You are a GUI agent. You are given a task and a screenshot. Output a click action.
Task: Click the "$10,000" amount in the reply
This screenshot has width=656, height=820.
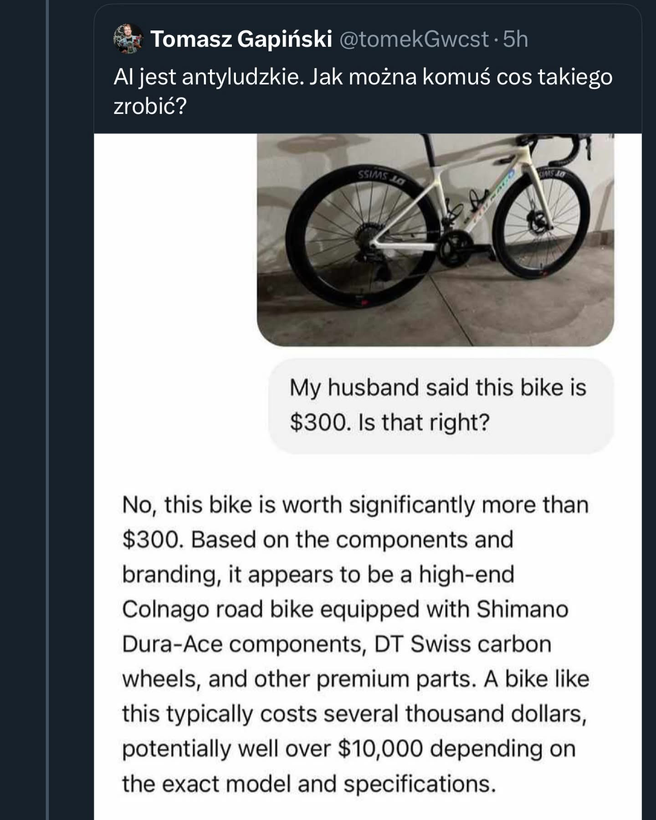(380, 748)
